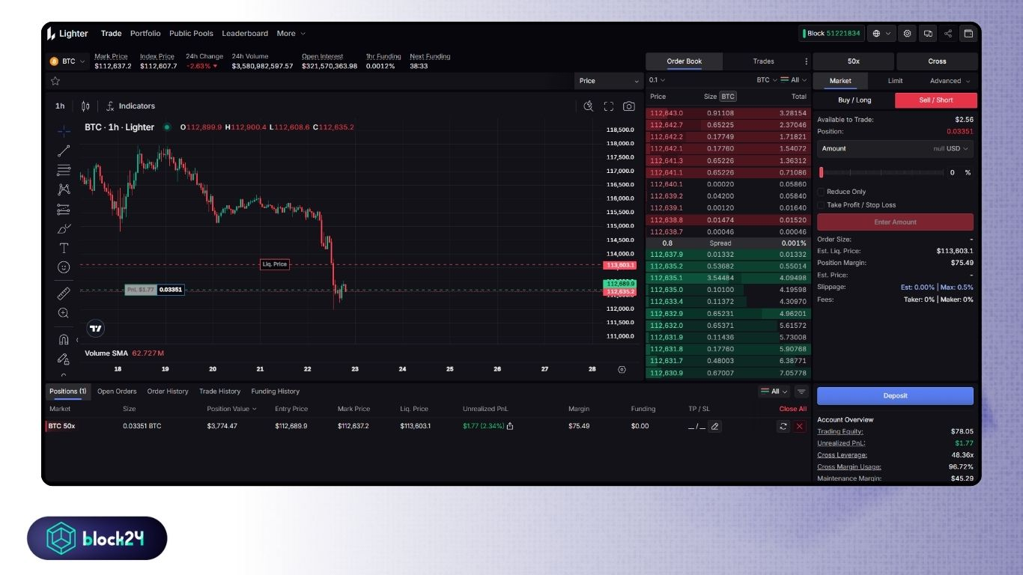Image resolution: width=1023 pixels, height=575 pixels.
Task: Expand the Advanced order type dropdown
Action: coord(950,81)
